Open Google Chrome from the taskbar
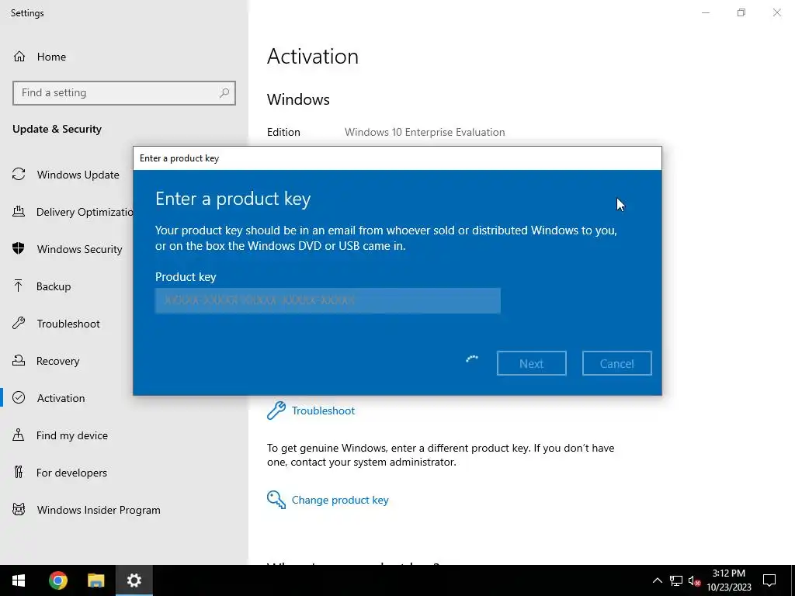Viewport: 795px width, 596px height. point(57,580)
